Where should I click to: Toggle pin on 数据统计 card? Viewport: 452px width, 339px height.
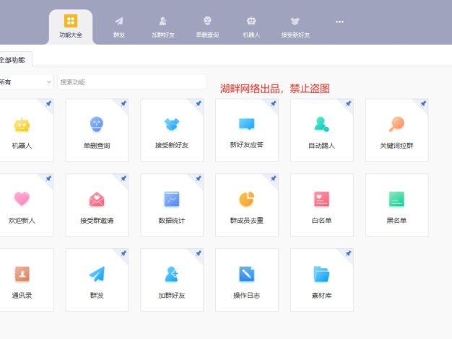click(x=199, y=178)
